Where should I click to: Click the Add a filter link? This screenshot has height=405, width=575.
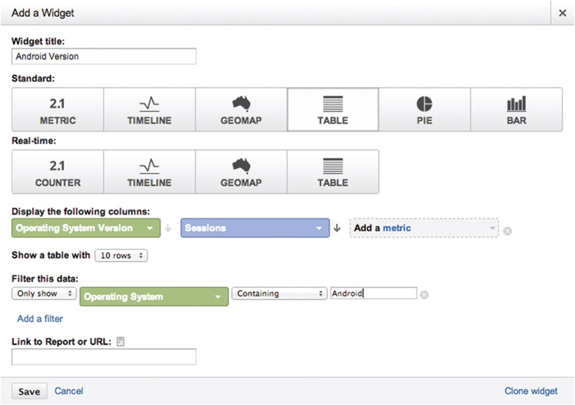coord(40,319)
